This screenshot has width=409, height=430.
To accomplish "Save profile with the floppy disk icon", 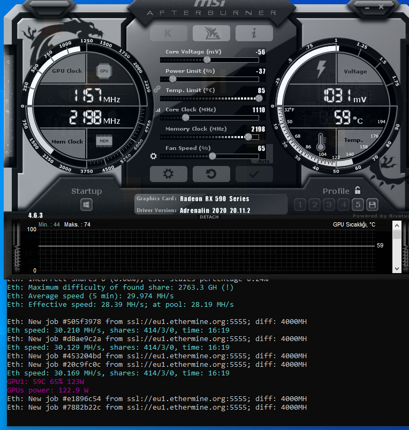I will point(372,205).
